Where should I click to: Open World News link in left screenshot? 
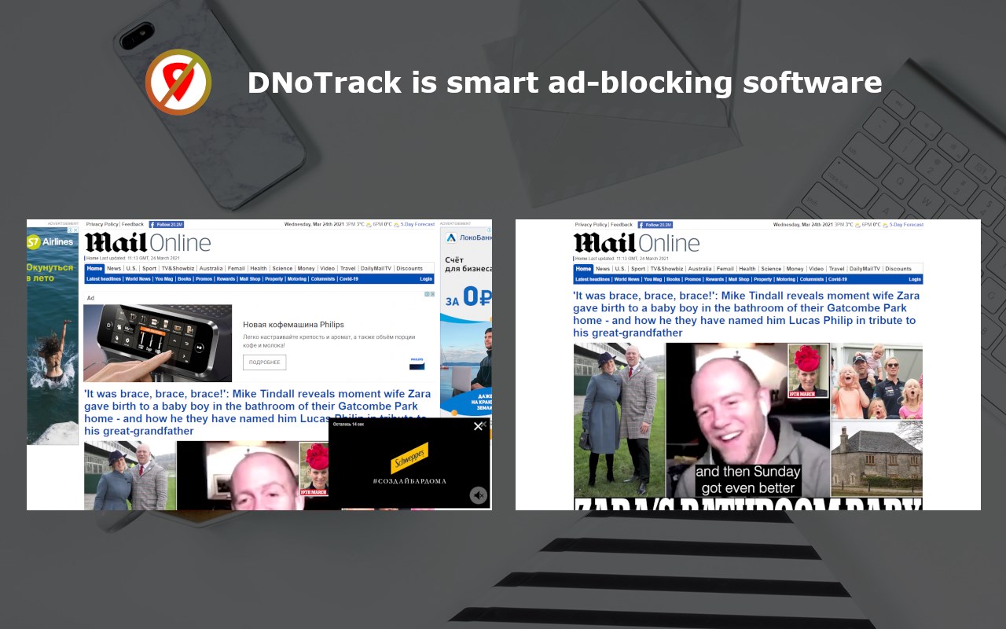[x=138, y=279]
